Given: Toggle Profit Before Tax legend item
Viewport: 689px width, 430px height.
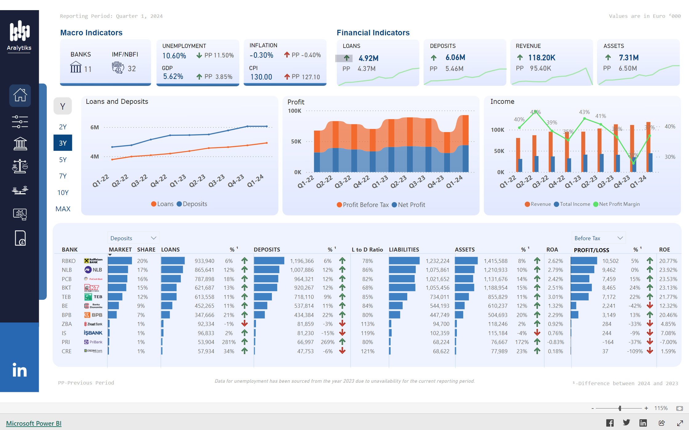Looking at the screenshot, I should (x=363, y=205).
